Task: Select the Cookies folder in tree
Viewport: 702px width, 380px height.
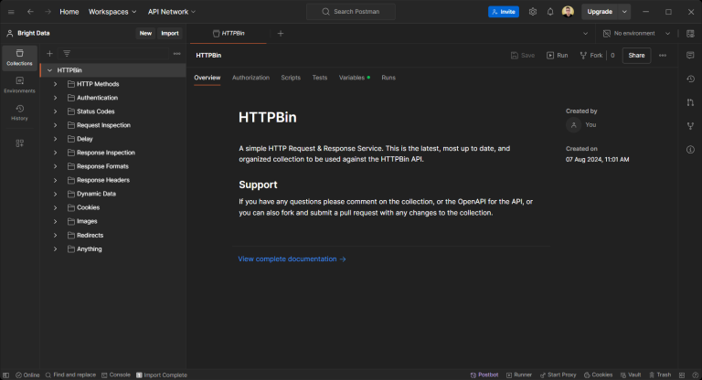Action: point(88,207)
